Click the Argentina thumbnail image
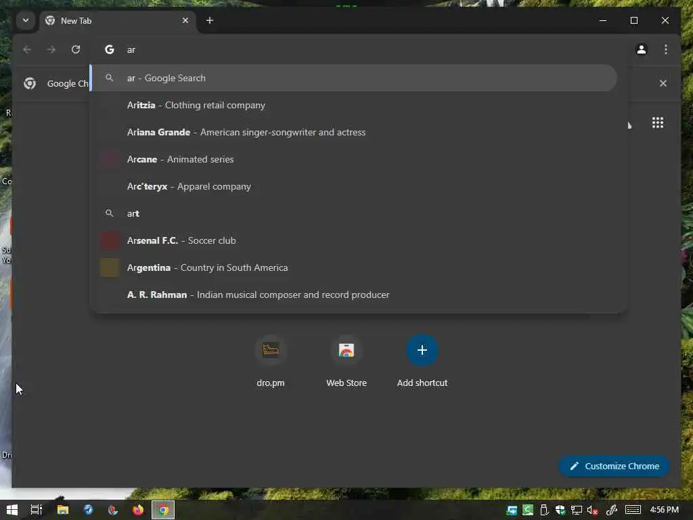This screenshot has height=520, width=693. click(110, 267)
